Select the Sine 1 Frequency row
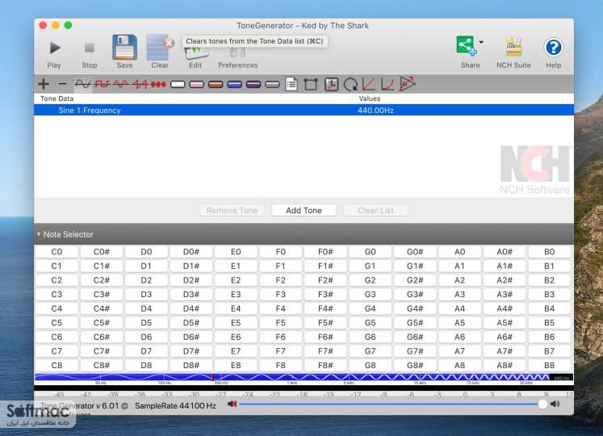Screen dimensions: 603x436 (x=304, y=110)
